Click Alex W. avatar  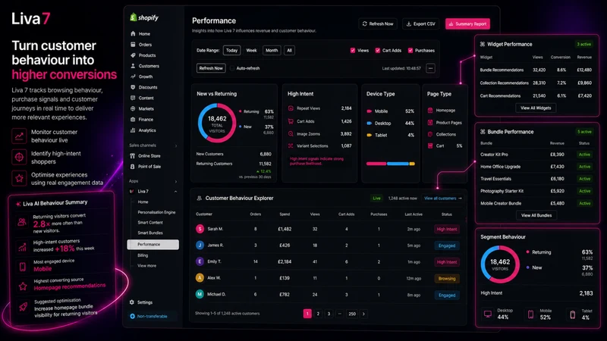coord(200,278)
